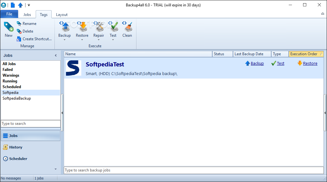Viewport: 327px width, 182px height.
Task: Toggle the left panel splitter arrow
Action: coord(62,113)
